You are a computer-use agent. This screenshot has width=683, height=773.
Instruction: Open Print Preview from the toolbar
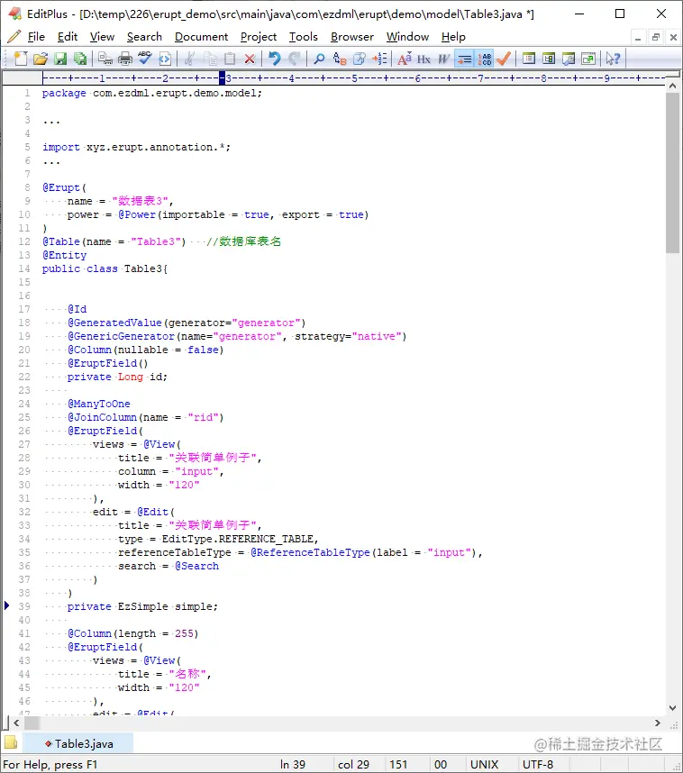pos(105,59)
